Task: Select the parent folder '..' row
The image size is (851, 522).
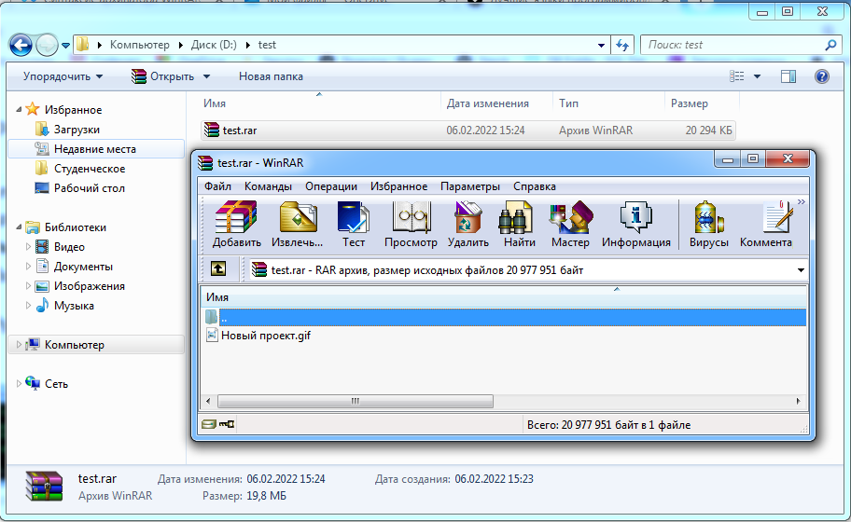Action: (x=505, y=317)
